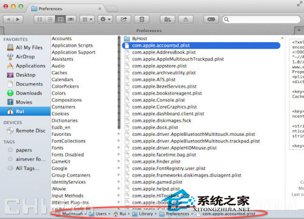This screenshot has width=304, height=219.
Task: Create a new folder using toolbar
Action: pos(167,19)
